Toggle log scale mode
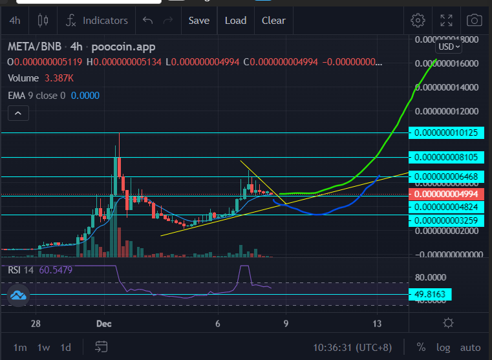This screenshot has height=360, width=492. (443, 348)
